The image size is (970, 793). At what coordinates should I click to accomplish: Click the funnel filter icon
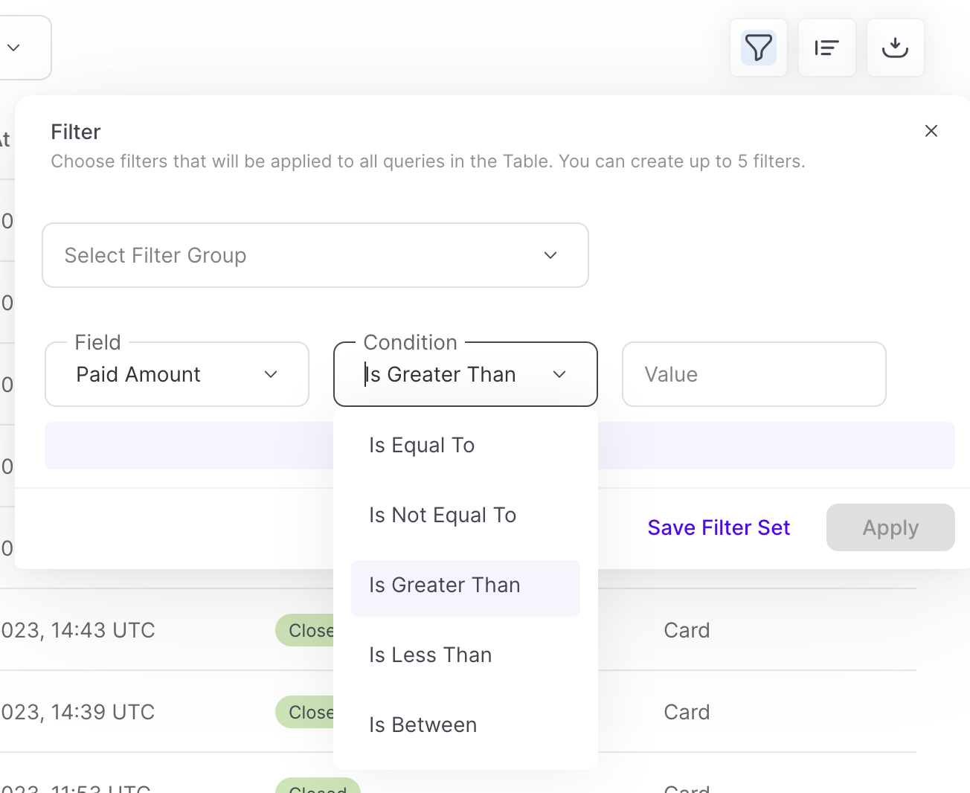click(758, 48)
